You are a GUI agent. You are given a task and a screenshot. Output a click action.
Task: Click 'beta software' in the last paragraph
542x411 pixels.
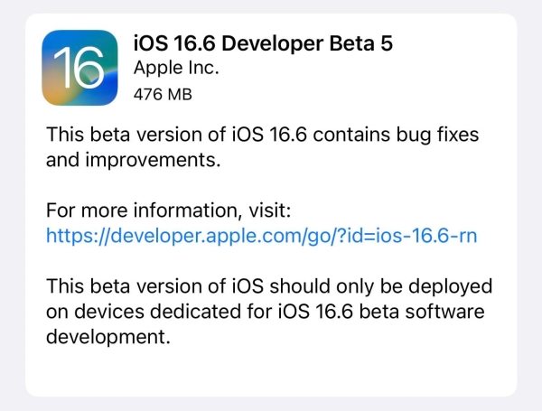(422, 312)
